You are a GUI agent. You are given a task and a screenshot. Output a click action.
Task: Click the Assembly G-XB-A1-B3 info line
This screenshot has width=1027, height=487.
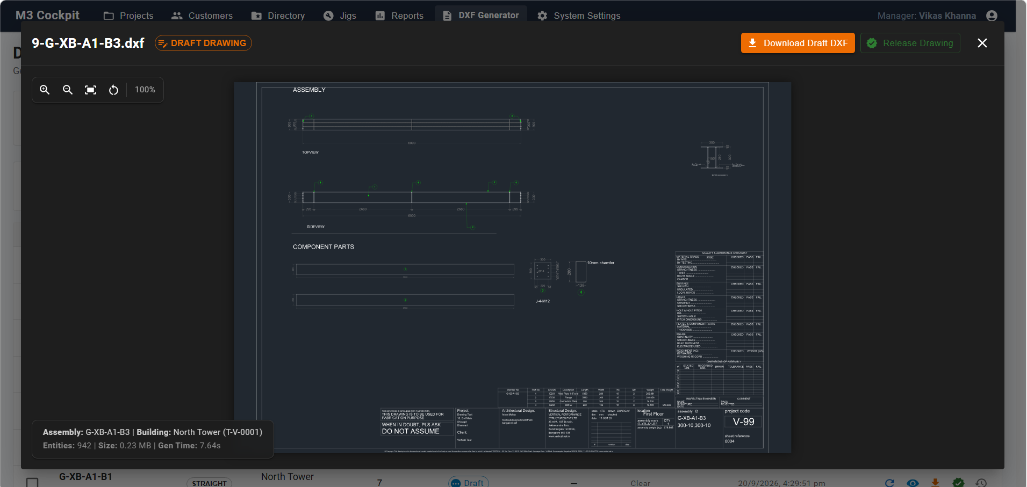coord(153,432)
